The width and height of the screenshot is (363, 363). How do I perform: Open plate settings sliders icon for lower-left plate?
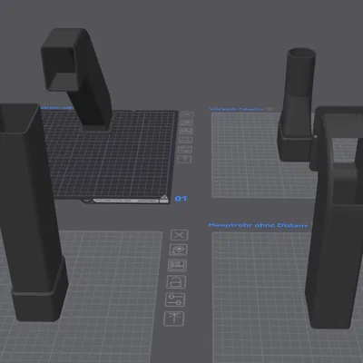pyautogui.click(x=175, y=299)
